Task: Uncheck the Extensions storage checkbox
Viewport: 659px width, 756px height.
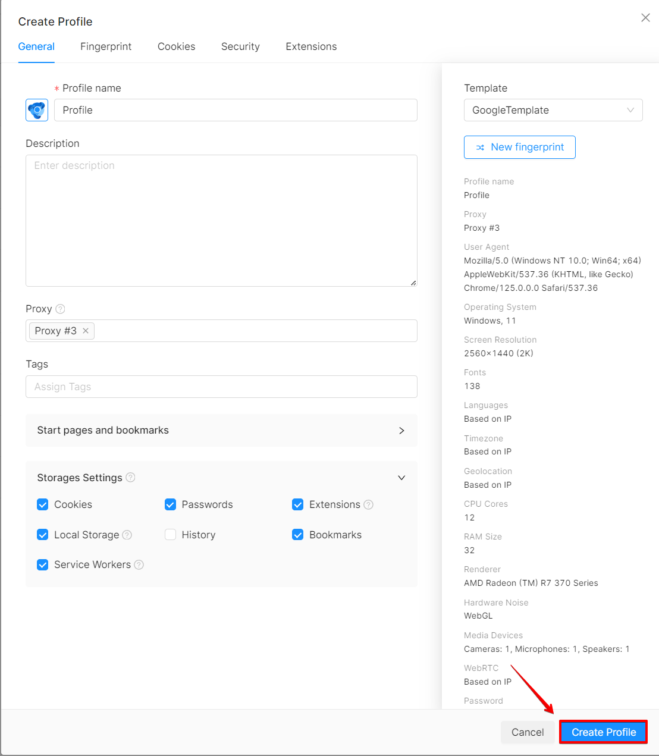Action: tap(298, 504)
